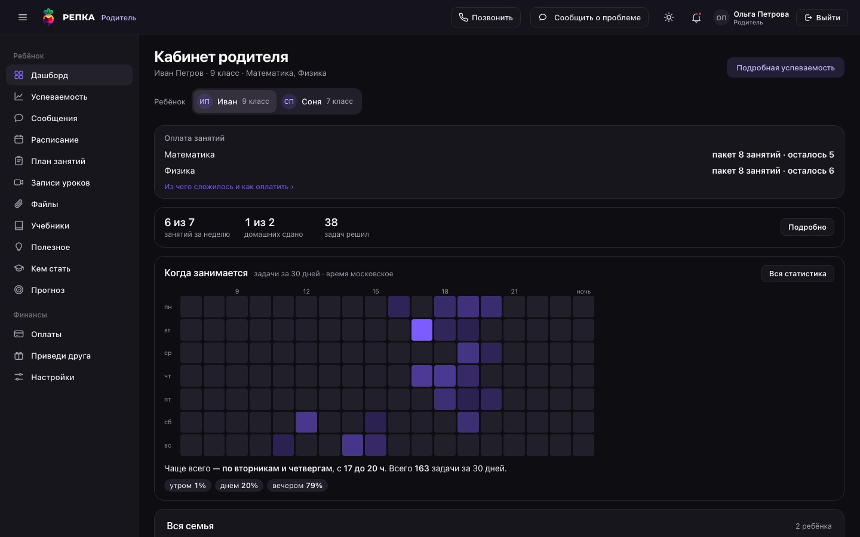Click the Учебники book icon
860x537 pixels.
19,226
